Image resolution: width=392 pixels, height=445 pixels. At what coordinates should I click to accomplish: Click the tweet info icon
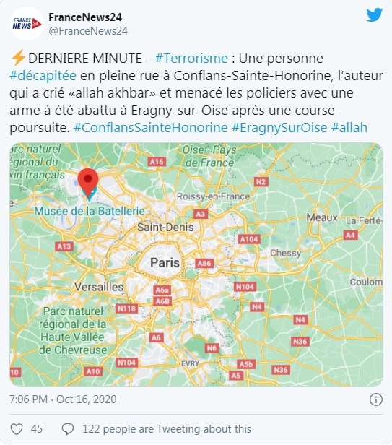[x=376, y=399]
